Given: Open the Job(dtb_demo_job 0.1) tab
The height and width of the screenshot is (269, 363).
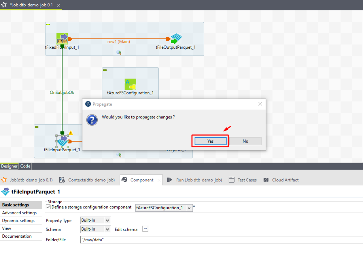Looking at the screenshot, I should [x=27, y=180].
